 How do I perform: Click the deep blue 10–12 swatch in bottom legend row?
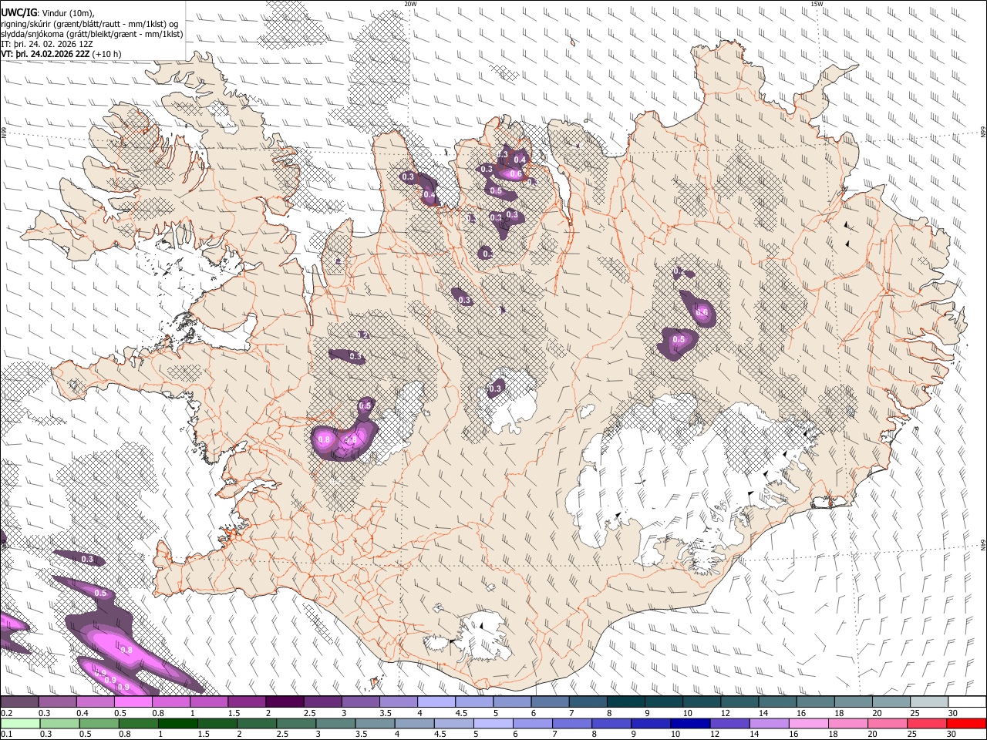pyautogui.click(x=690, y=723)
